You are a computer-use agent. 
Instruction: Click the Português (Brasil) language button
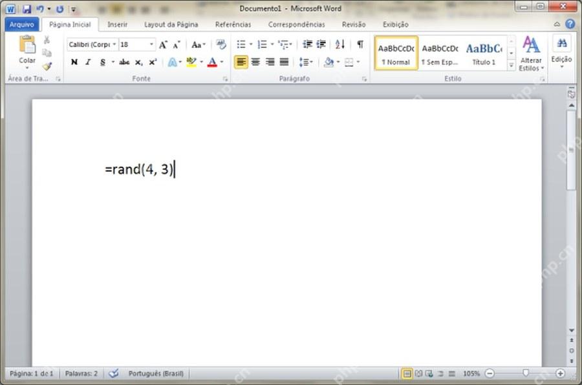point(156,373)
